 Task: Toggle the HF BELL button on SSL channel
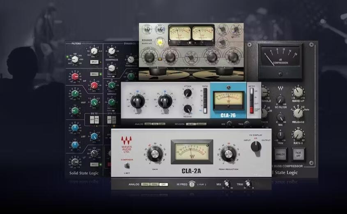pyautogui.click(x=94, y=74)
